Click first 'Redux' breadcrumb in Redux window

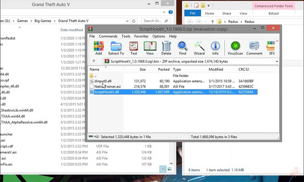[x=233, y=22]
